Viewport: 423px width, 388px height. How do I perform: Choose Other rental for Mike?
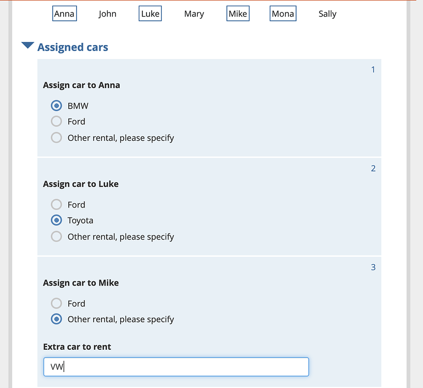point(56,319)
